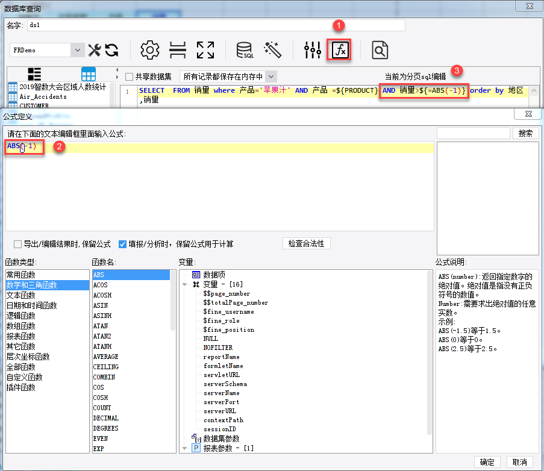Collapse the table list panel left arrow
Image resolution: width=544 pixels, height=471 pixels.
point(117,70)
